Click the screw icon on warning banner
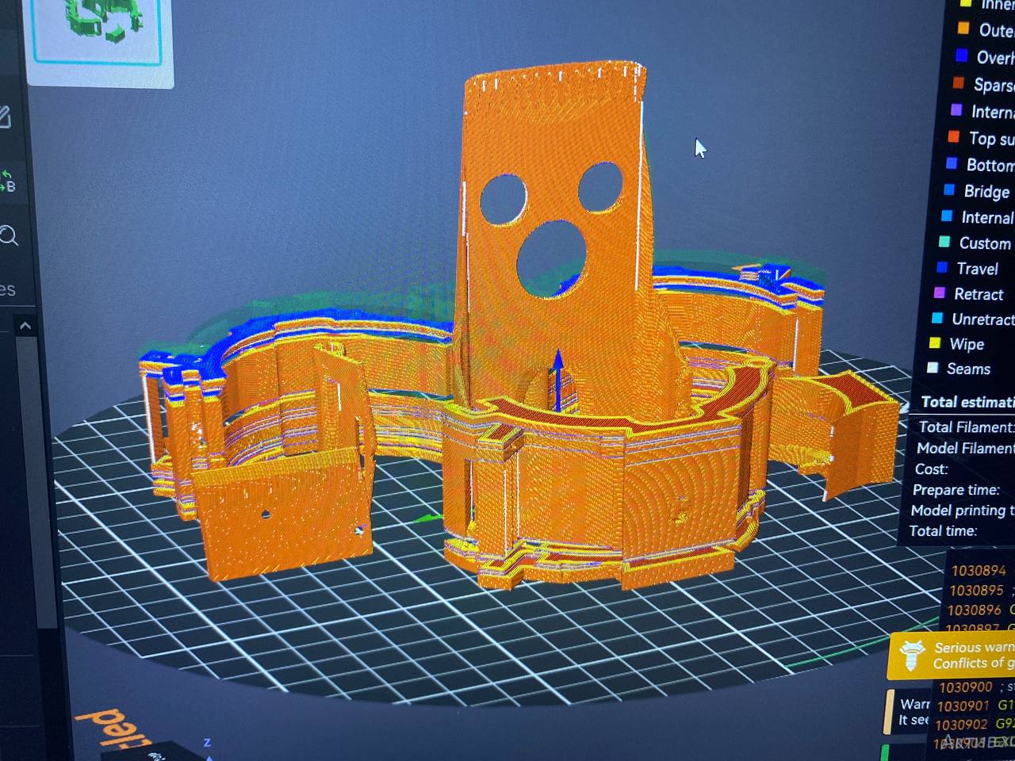The width and height of the screenshot is (1015, 761). pos(910,656)
